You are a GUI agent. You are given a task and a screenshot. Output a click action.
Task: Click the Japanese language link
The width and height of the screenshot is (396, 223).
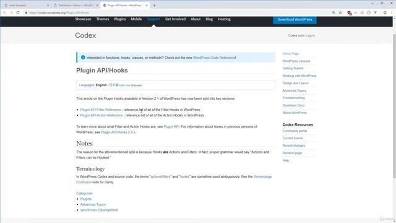click(x=114, y=85)
